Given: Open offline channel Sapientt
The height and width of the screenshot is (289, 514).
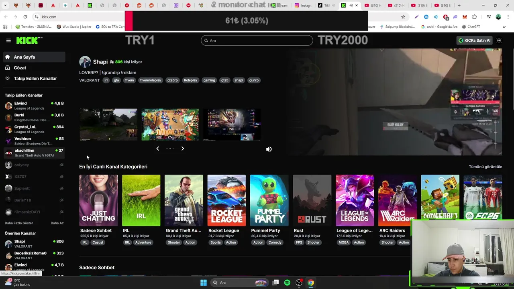Looking at the screenshot, I should [x=34, y=188].
